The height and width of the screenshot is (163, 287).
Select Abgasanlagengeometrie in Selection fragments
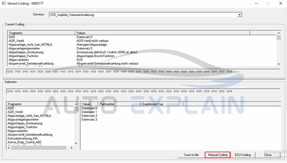(x=23, y=120)
